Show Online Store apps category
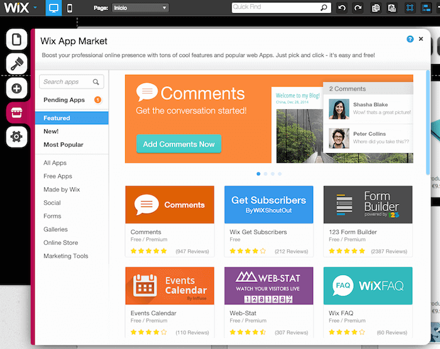440x349 pixels. tap(60, 243)
